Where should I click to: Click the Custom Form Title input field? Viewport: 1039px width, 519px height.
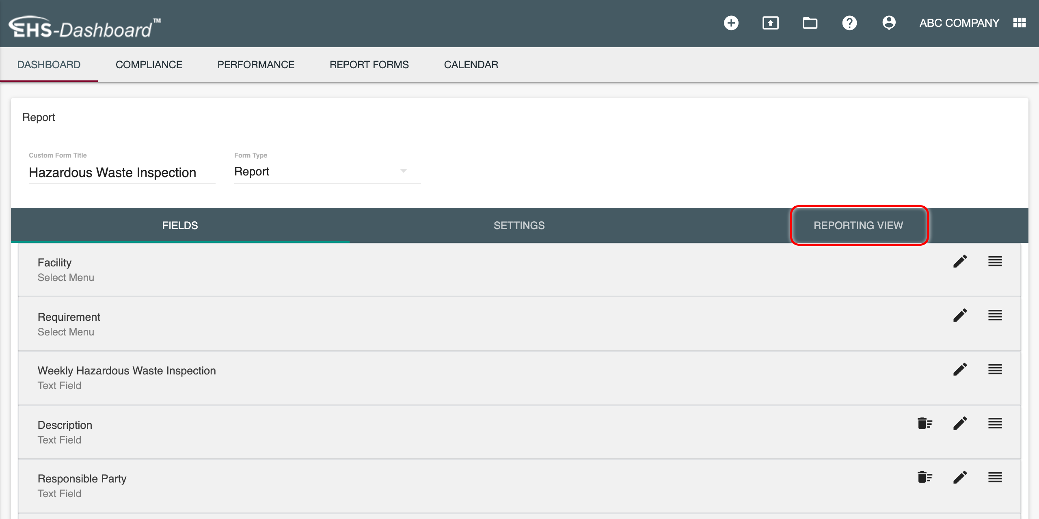(x=121, y=173)
